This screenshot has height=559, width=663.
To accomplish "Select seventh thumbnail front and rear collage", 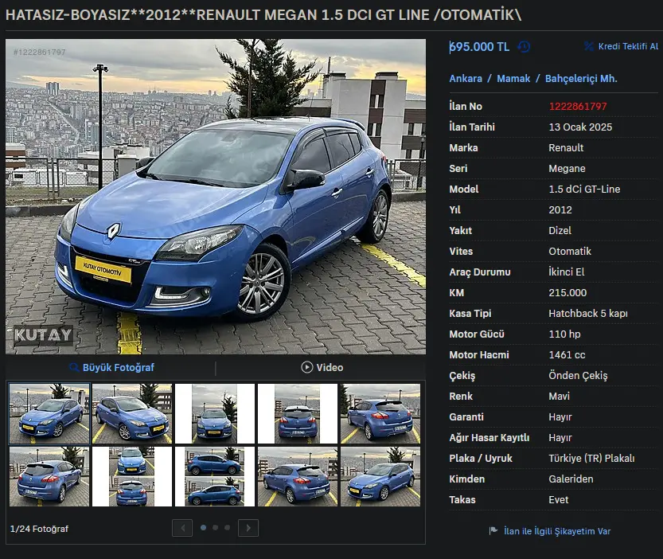I will [x=132, y=476].
